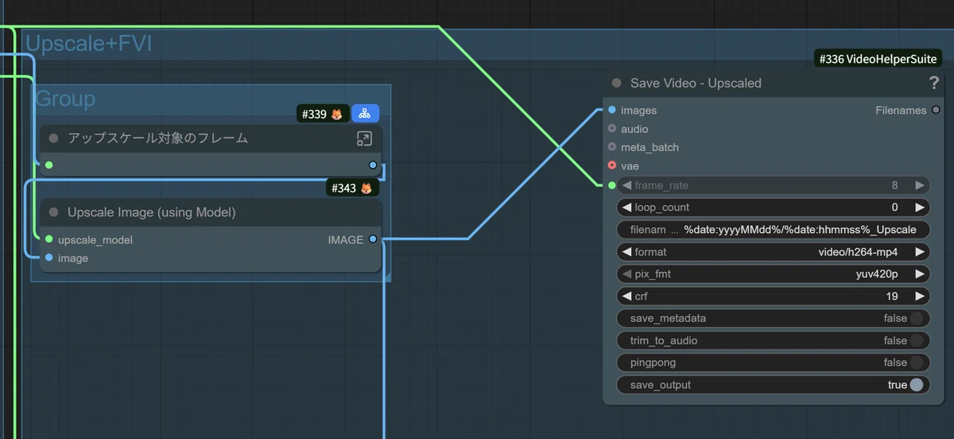
Task: Increase crf value with right arrow
Action: coord(920,296)
